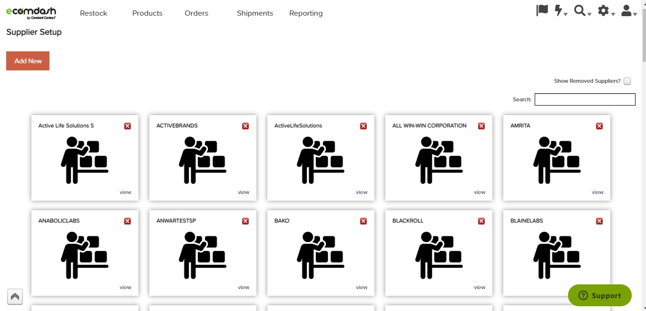Viewport: 646px width, 311px height.
Task: Go to the Shipments menu
Action: pos(255,13)
